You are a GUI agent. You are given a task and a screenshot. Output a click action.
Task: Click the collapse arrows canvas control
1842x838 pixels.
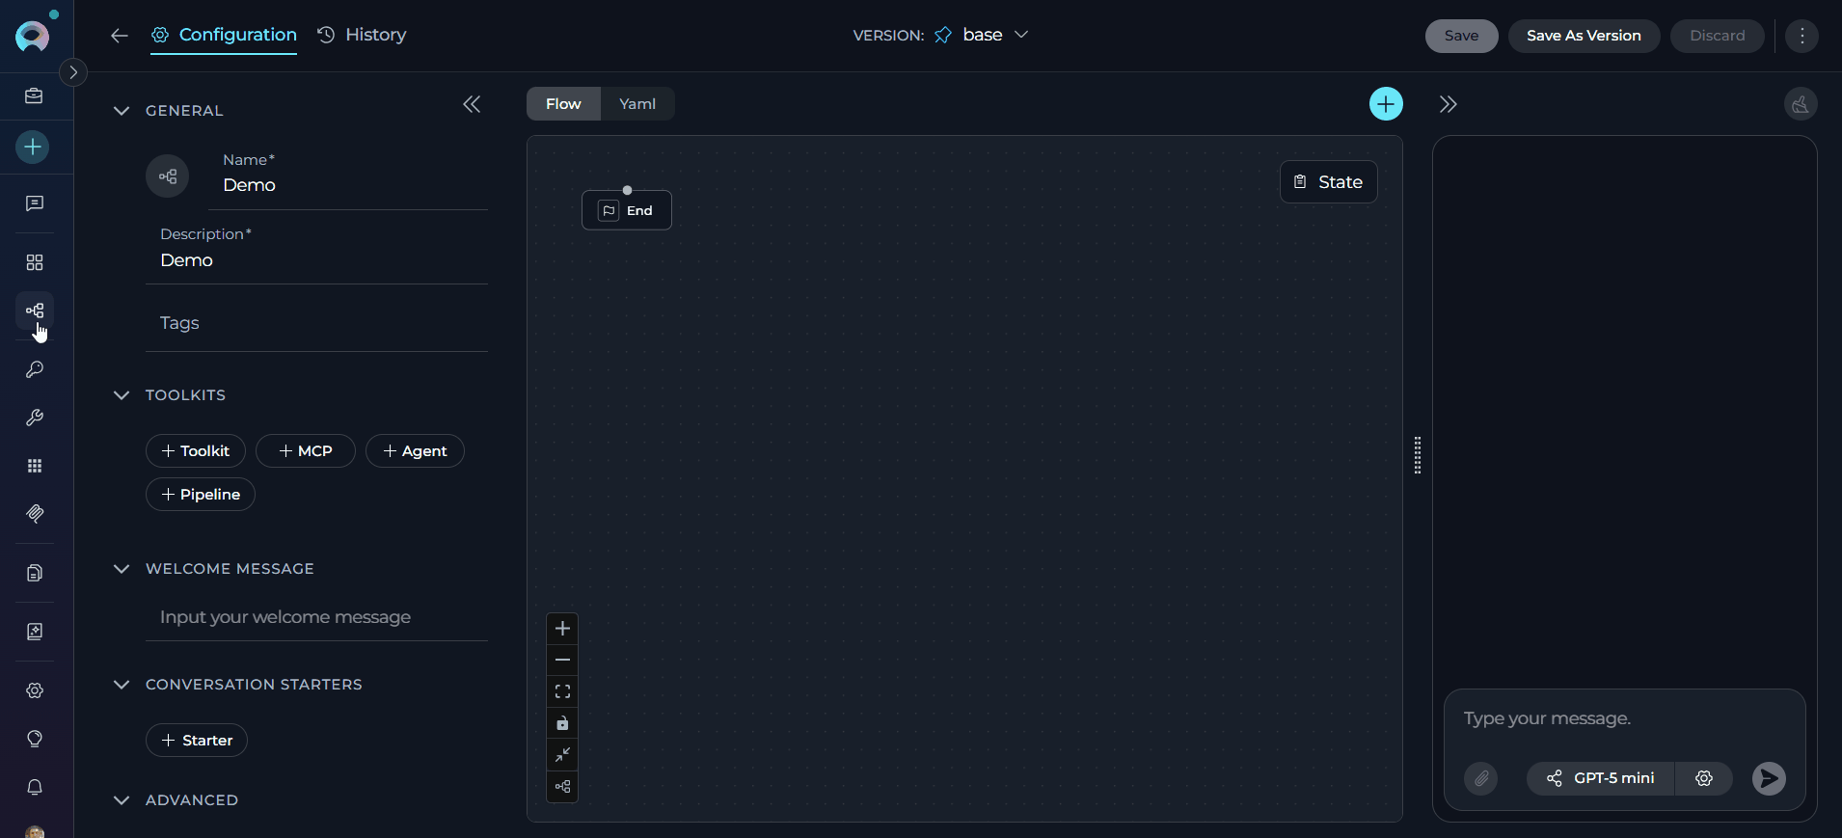[562, 754]
